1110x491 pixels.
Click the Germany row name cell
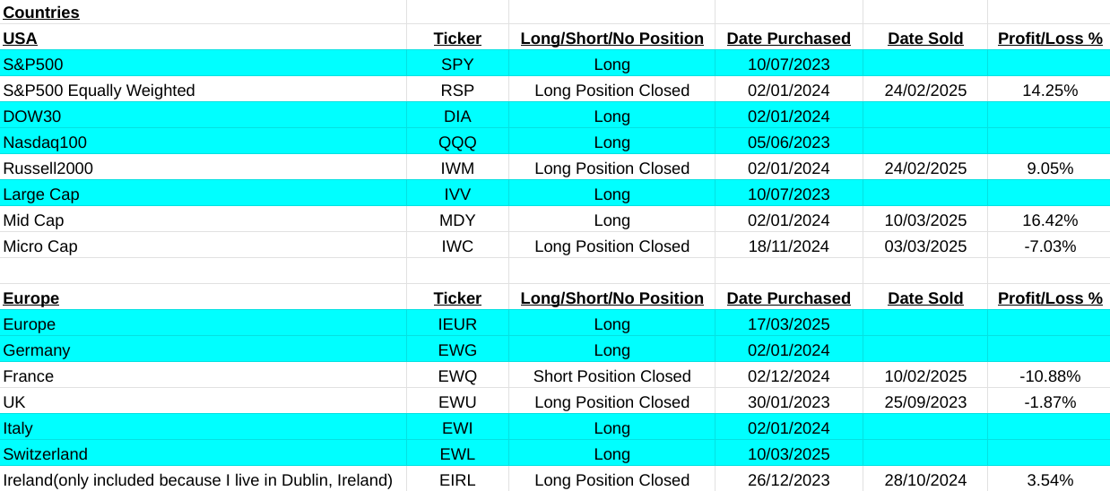click(x=37, y=350)
